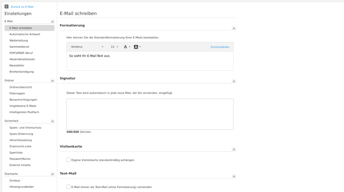Open the text background color icon

(x=136, y=47)
